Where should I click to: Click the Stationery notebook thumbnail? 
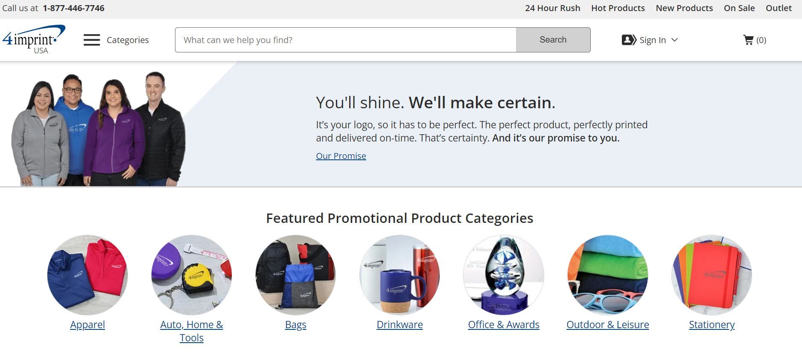(712, 275)
